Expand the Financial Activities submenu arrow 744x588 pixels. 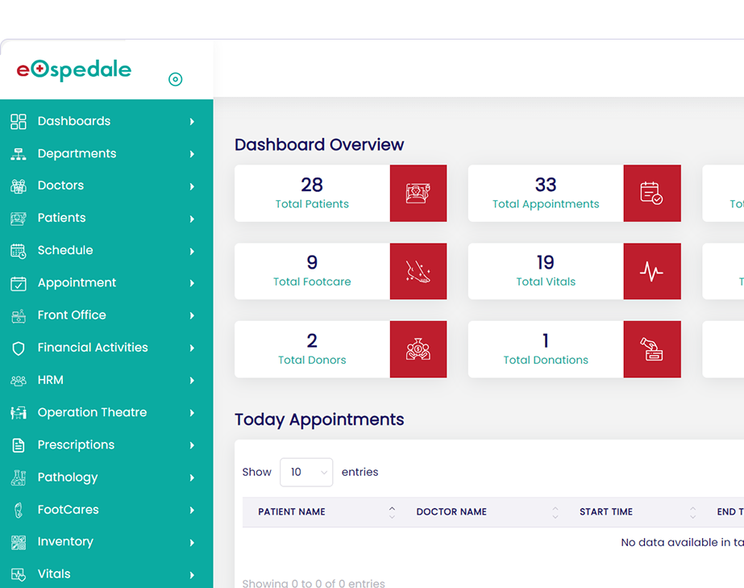click(x=192, y=348)
